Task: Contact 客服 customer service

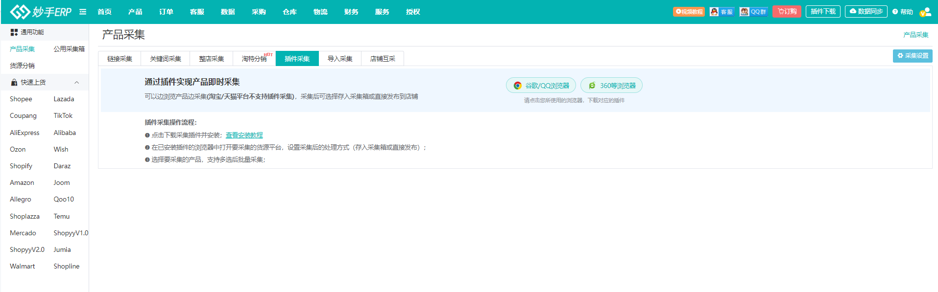Action: pyautogui.click(x=722, y=12)
